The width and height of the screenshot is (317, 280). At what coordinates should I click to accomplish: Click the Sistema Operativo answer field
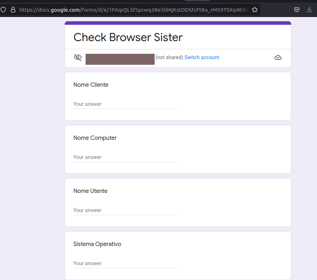(x=126, y=263)
